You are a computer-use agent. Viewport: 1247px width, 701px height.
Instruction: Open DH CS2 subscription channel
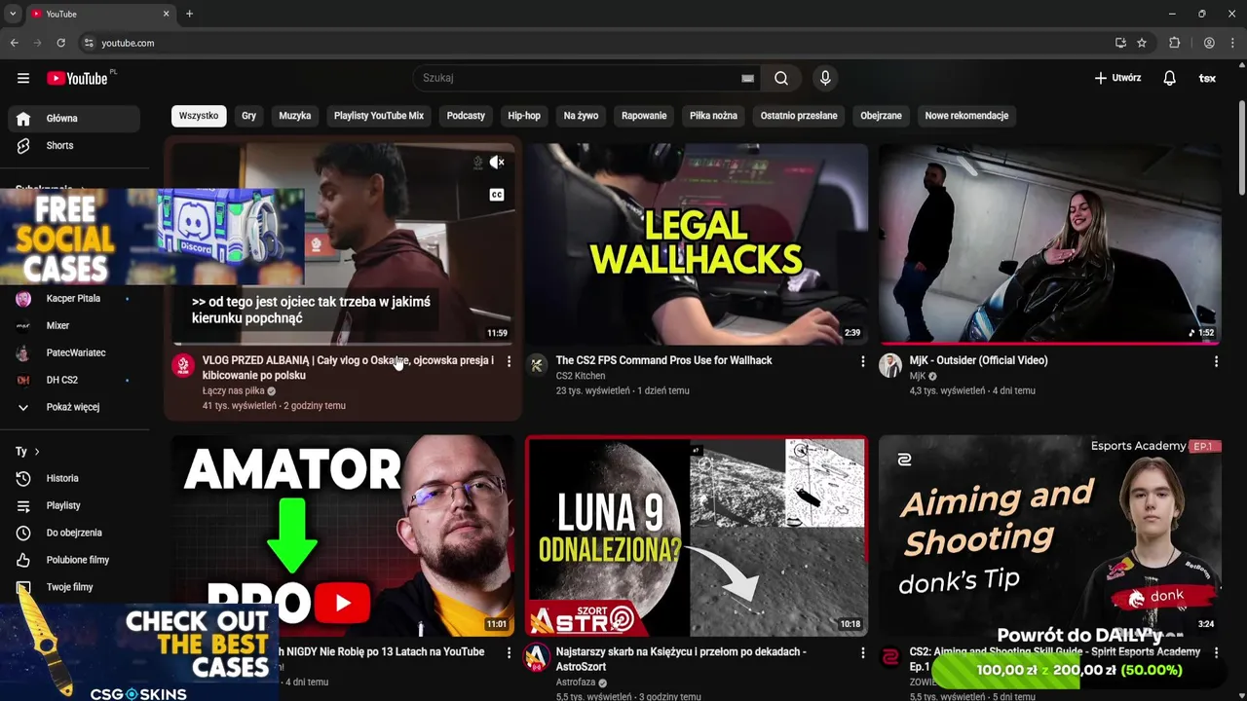tap(74, 380)
